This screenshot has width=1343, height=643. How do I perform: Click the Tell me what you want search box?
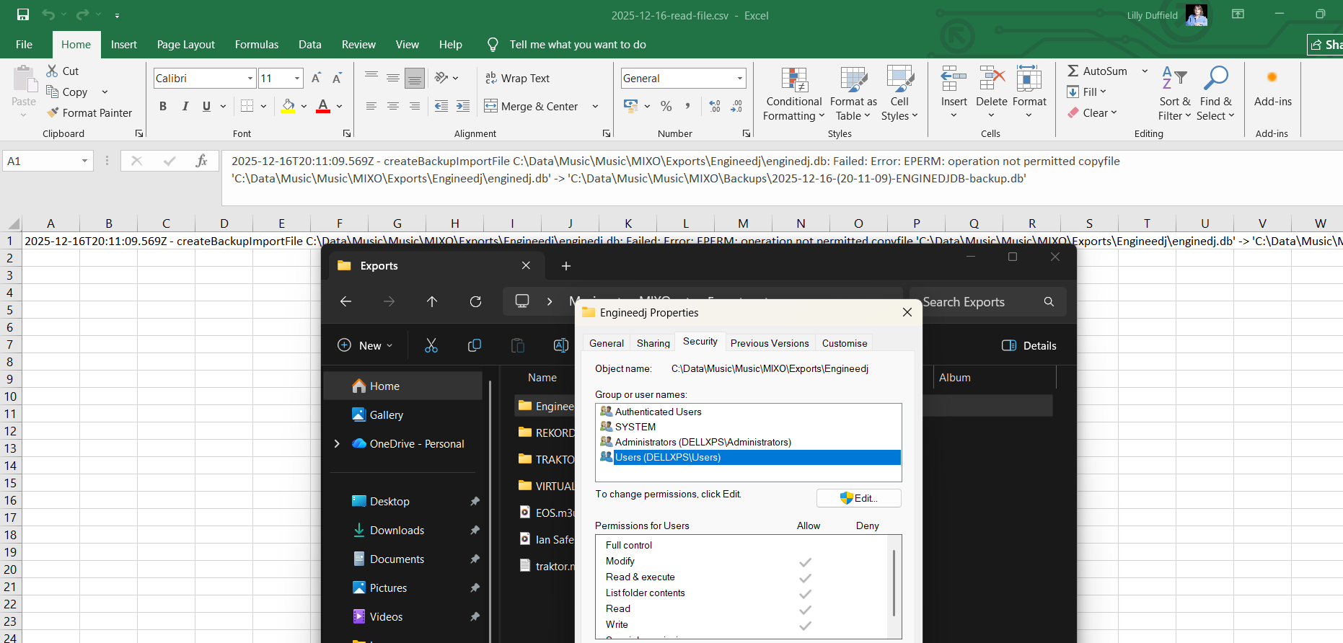578,45
